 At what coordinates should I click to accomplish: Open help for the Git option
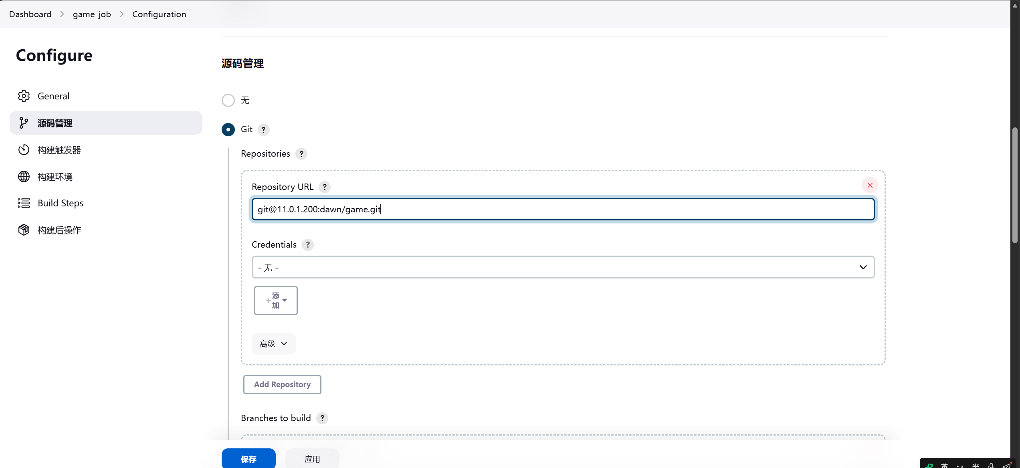tap(263, 130)
